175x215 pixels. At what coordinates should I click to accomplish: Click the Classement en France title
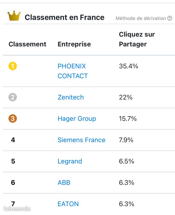[65, 17]
